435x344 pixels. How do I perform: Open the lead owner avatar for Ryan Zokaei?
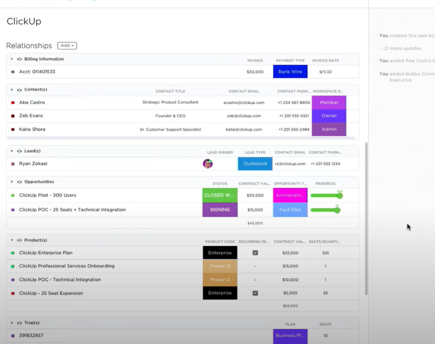pyautogui.click(x=208, y=164)
